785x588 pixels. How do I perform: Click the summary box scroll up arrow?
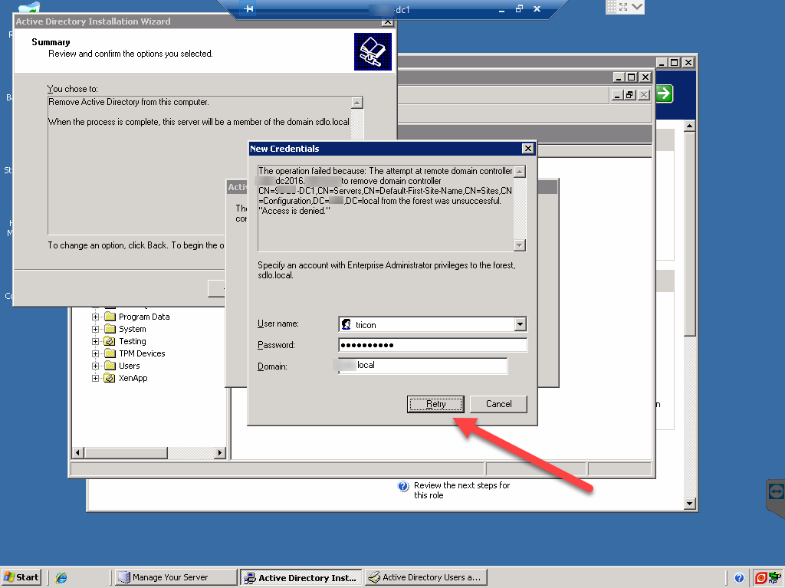357,103
